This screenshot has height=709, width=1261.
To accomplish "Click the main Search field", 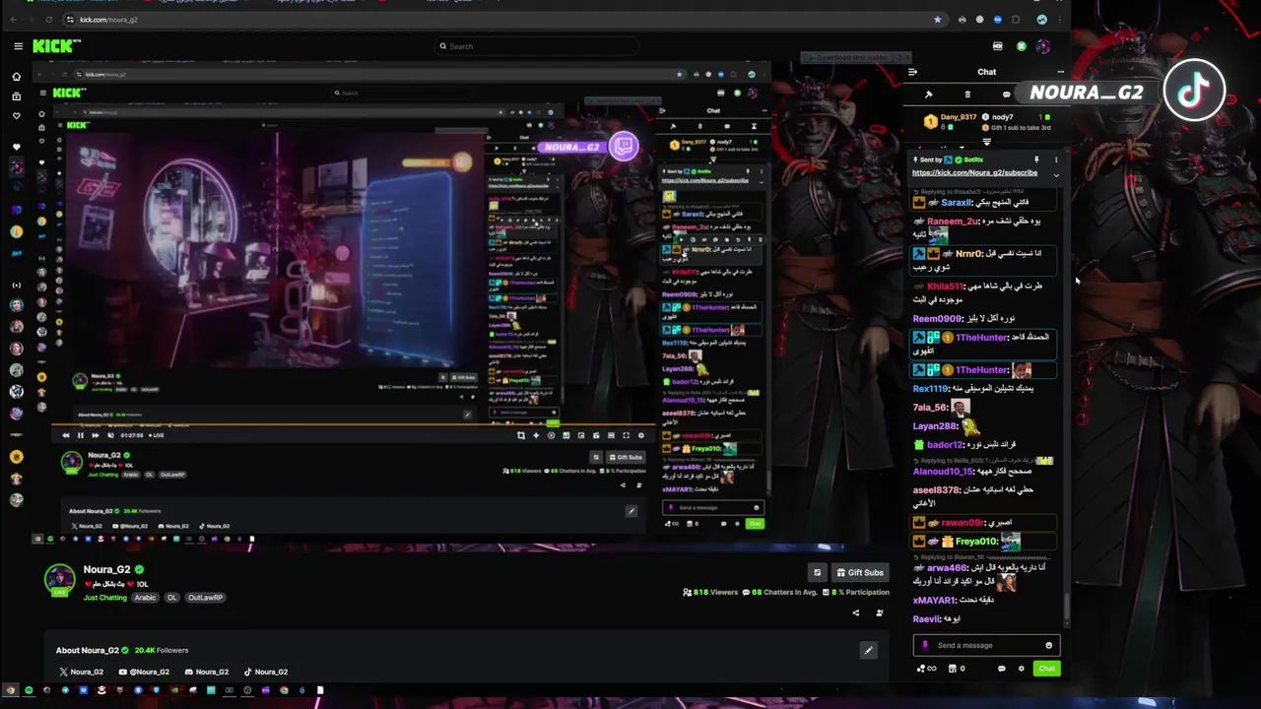I will (x=537, y=46).
